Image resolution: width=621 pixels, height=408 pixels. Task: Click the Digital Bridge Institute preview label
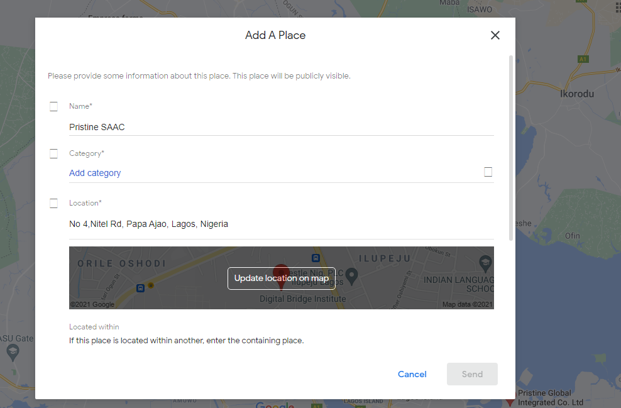pyautogui.click(x=302, y=299)
